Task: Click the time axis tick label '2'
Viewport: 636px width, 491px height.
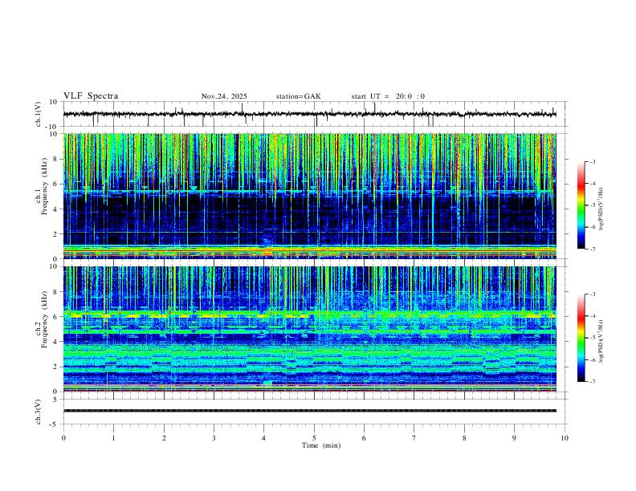Action: (164, 438)
